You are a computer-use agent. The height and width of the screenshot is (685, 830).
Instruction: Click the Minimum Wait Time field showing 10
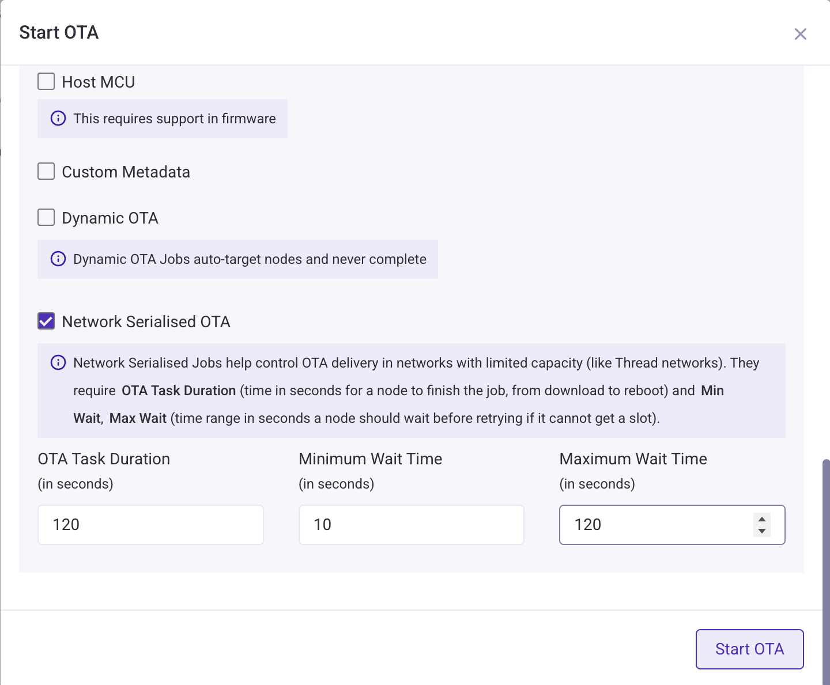[410, 525]
